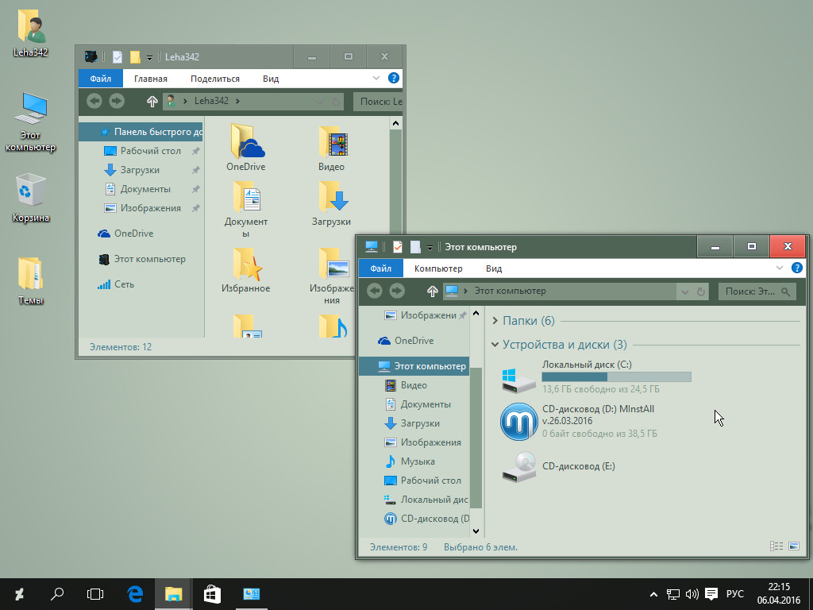Switch to large icons view in status bar
The image size is (813, 610).
(x=793, y=546)
